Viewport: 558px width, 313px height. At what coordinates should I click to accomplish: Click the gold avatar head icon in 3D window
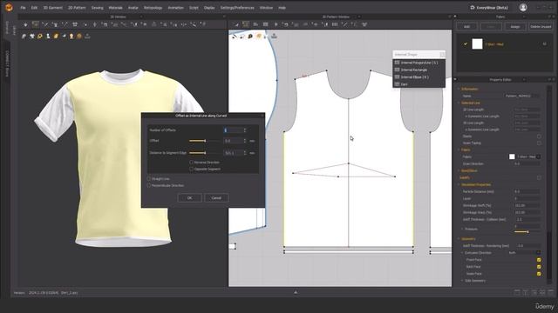point(71,37)
